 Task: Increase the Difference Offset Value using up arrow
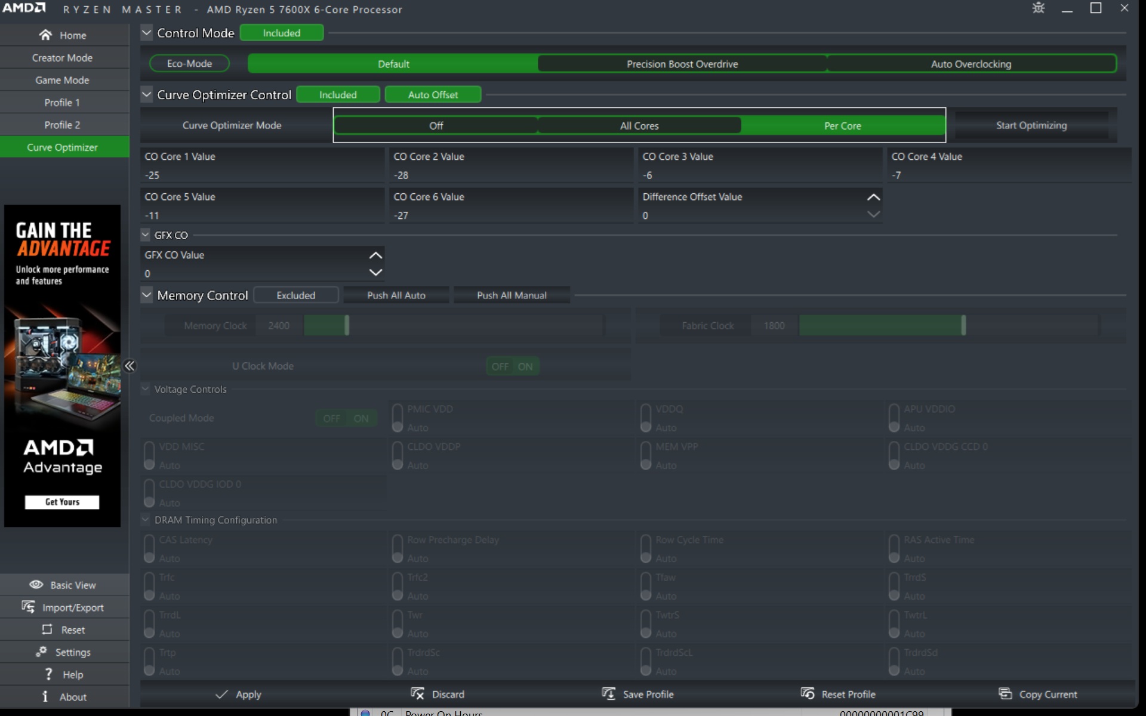[x=873, y=197]
